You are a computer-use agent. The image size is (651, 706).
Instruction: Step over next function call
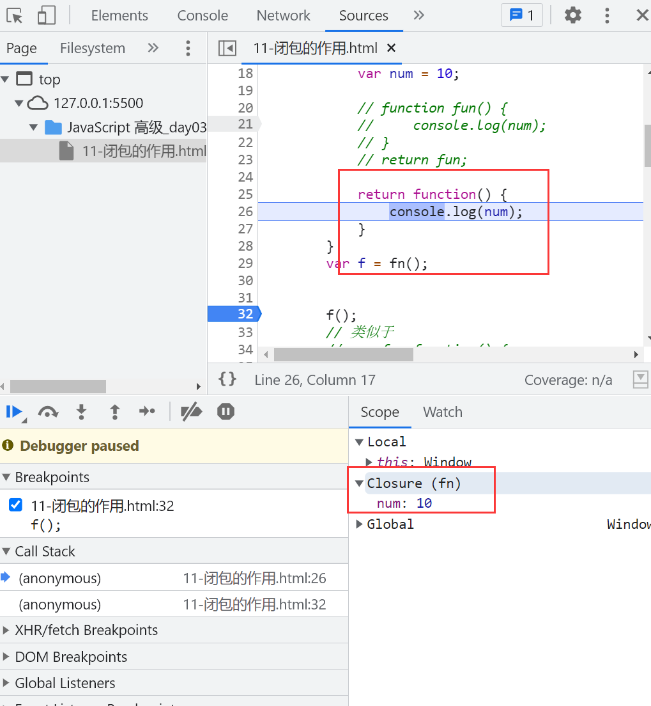tap(48, 412)
